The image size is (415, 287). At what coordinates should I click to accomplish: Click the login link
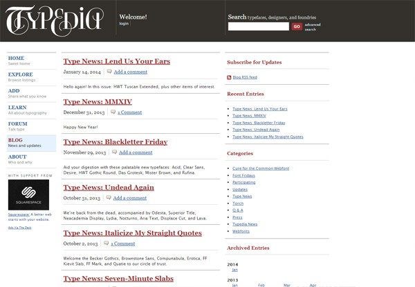point(124,23)
